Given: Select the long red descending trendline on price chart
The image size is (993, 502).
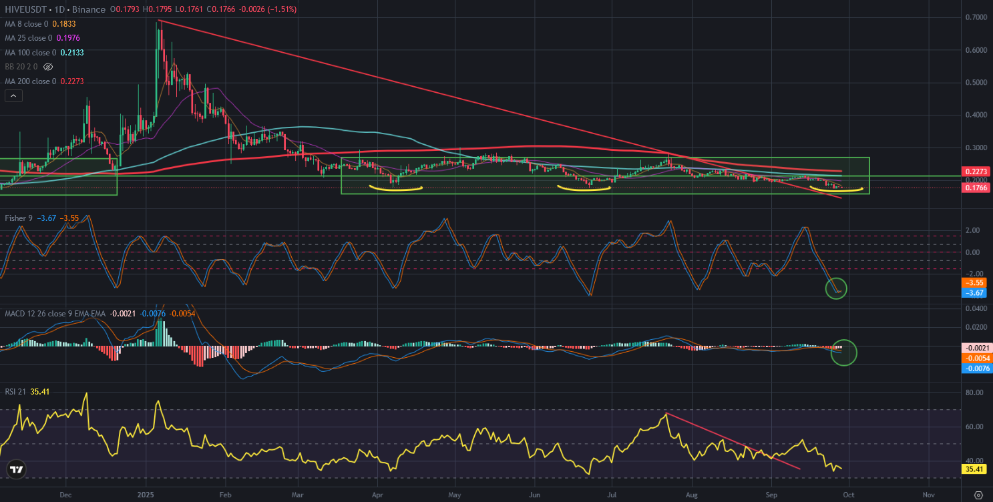Looking at the screenshot, I should [x=401, y=88].
